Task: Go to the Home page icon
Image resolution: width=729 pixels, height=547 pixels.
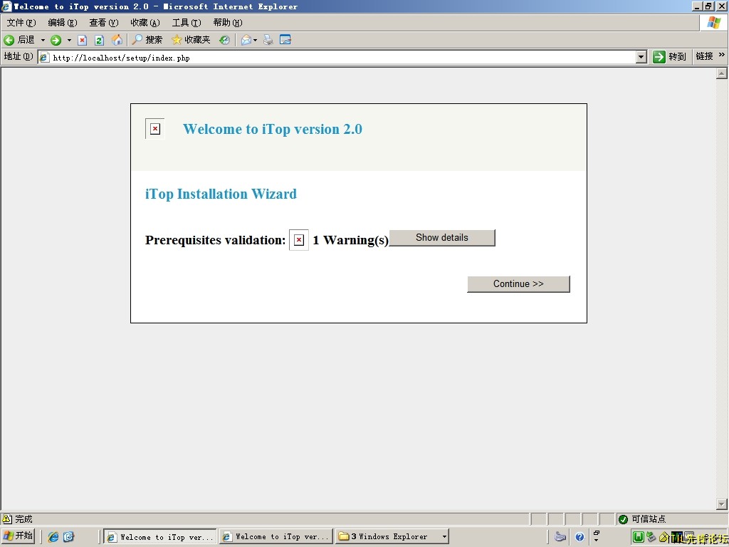Action: point(117,40)
